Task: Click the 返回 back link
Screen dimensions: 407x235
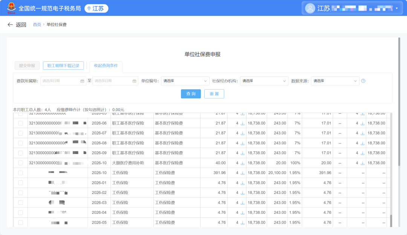Action: (x=21, y=24)
